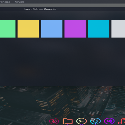Click the purple color block in terminal
The width and height of the screenshot is (125, 125).
pos(75,29)
